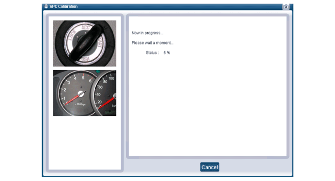This screenshot has height=181, width=335.
Task: Click the screenshot camera icon in title bar
Action: click(x=285, y=7)
